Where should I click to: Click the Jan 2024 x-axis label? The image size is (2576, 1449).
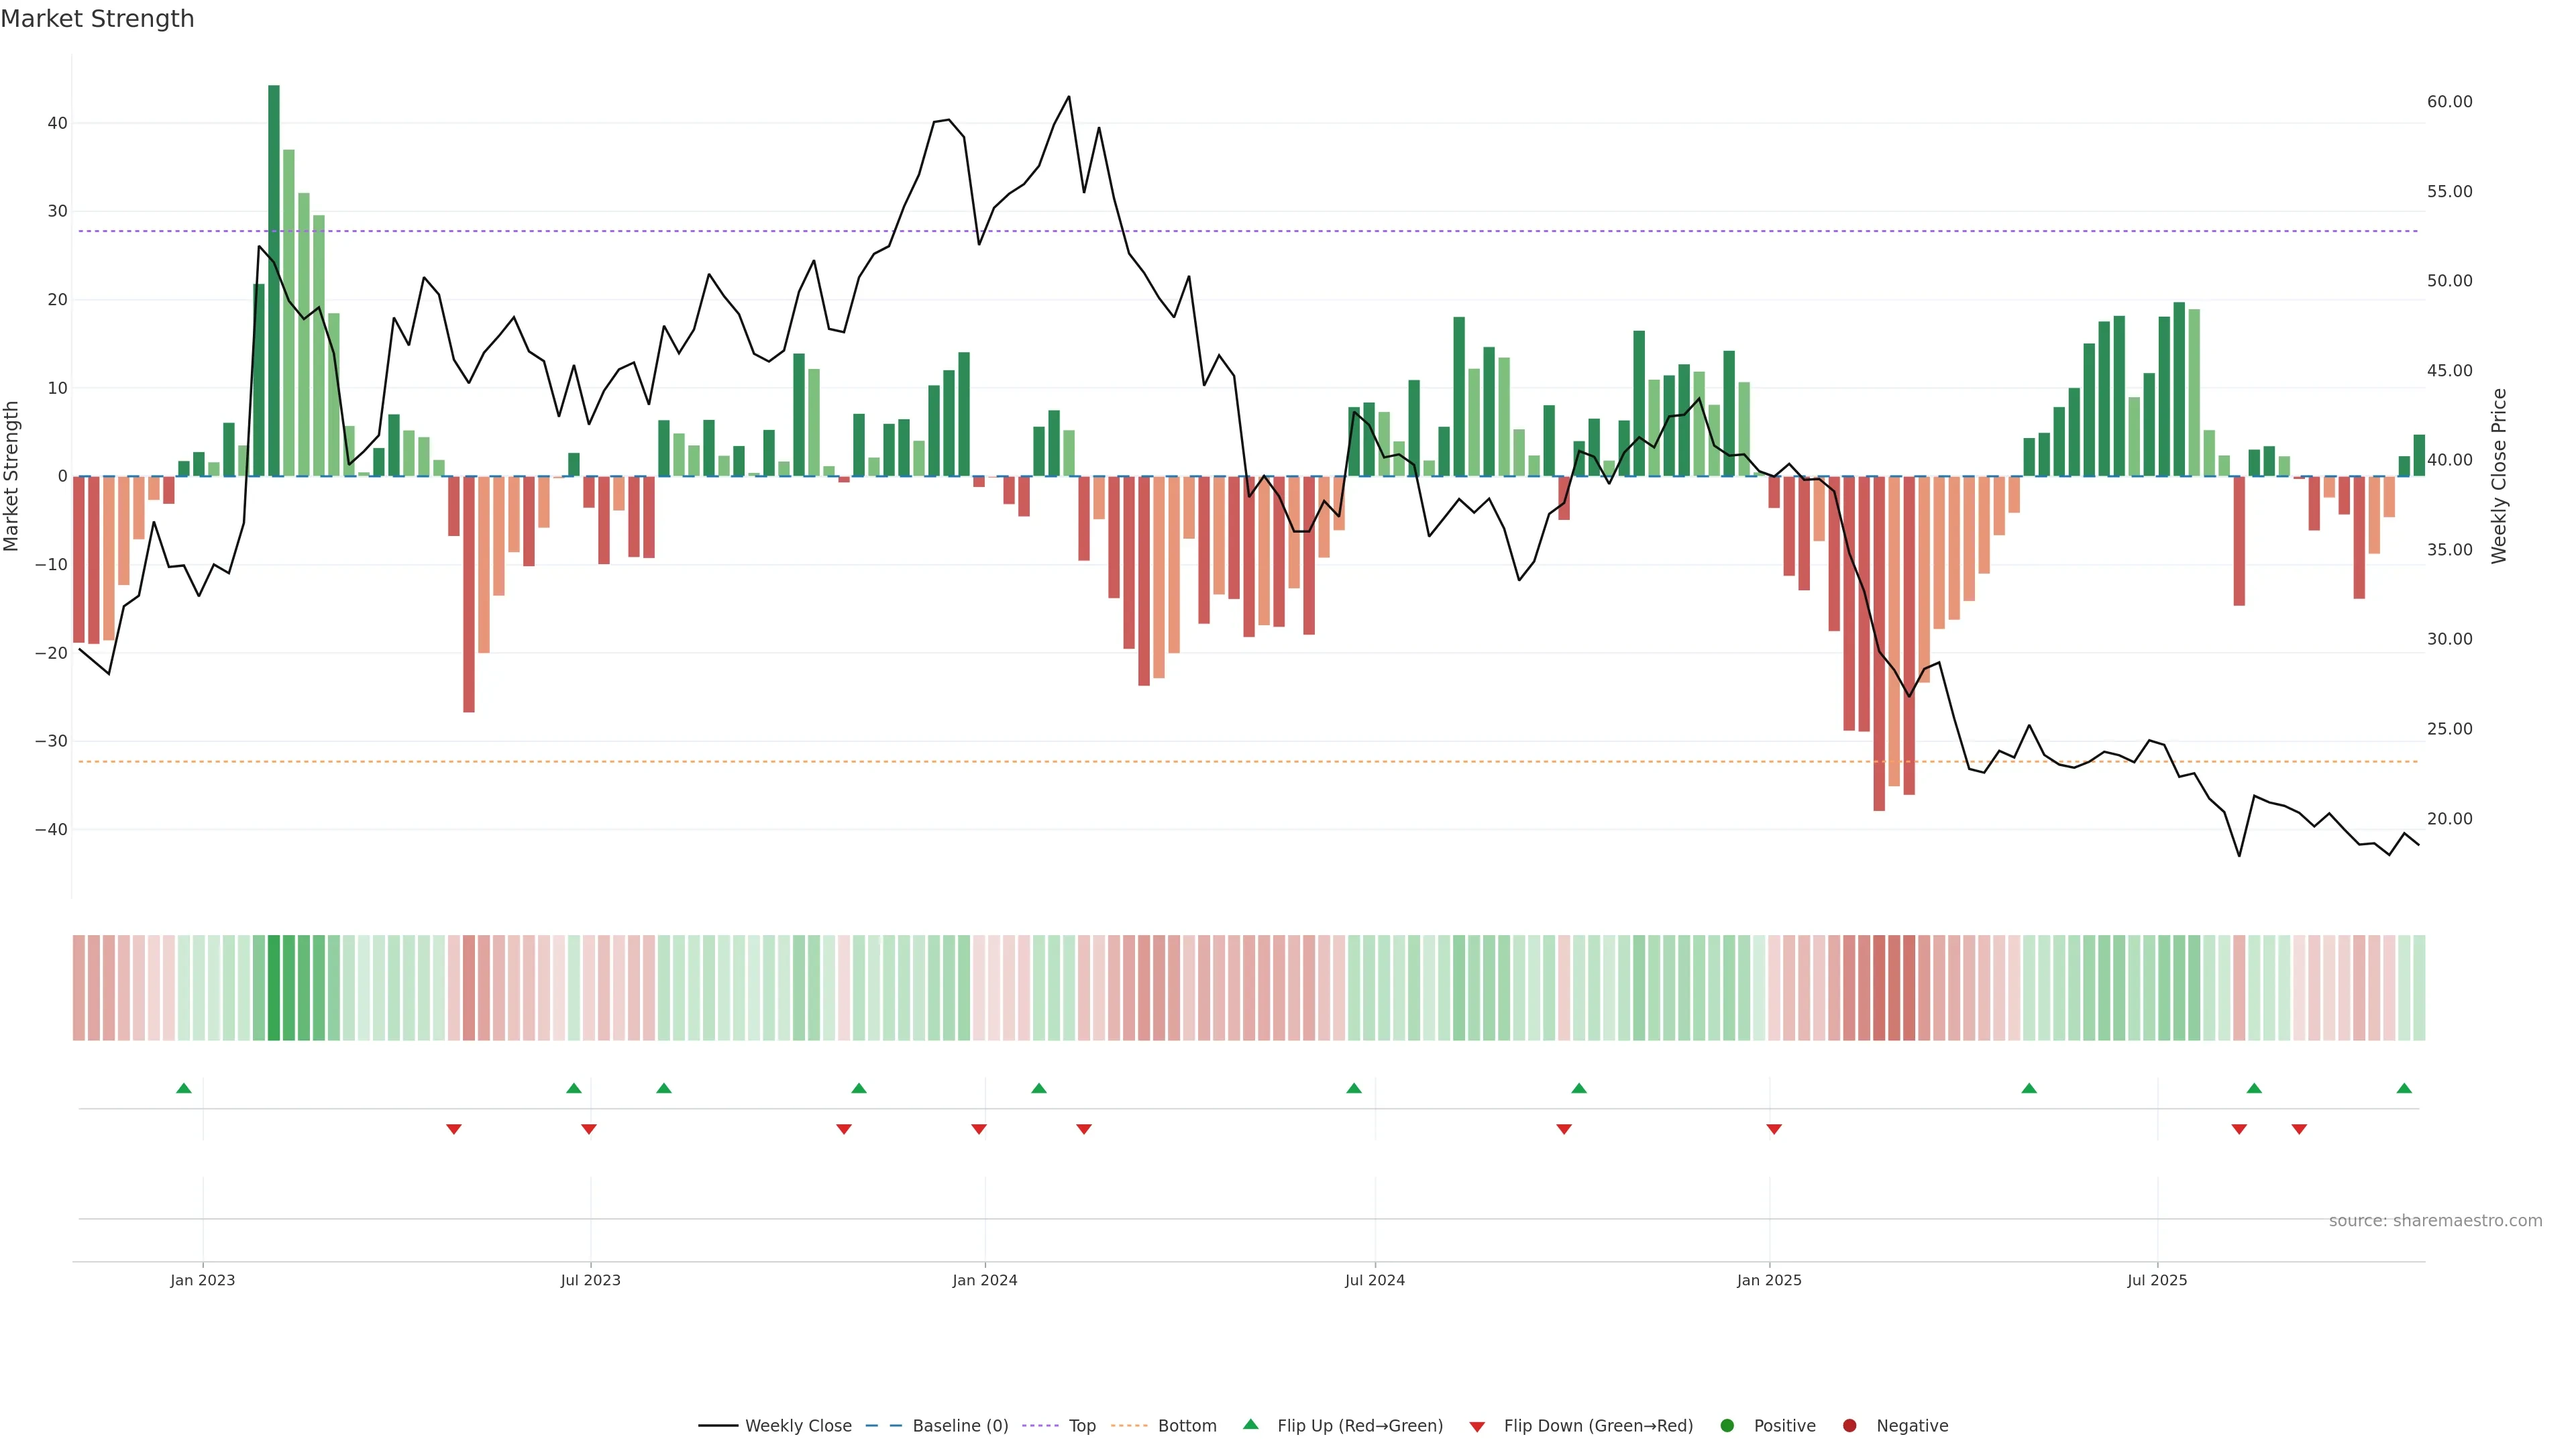point(984,1280)
